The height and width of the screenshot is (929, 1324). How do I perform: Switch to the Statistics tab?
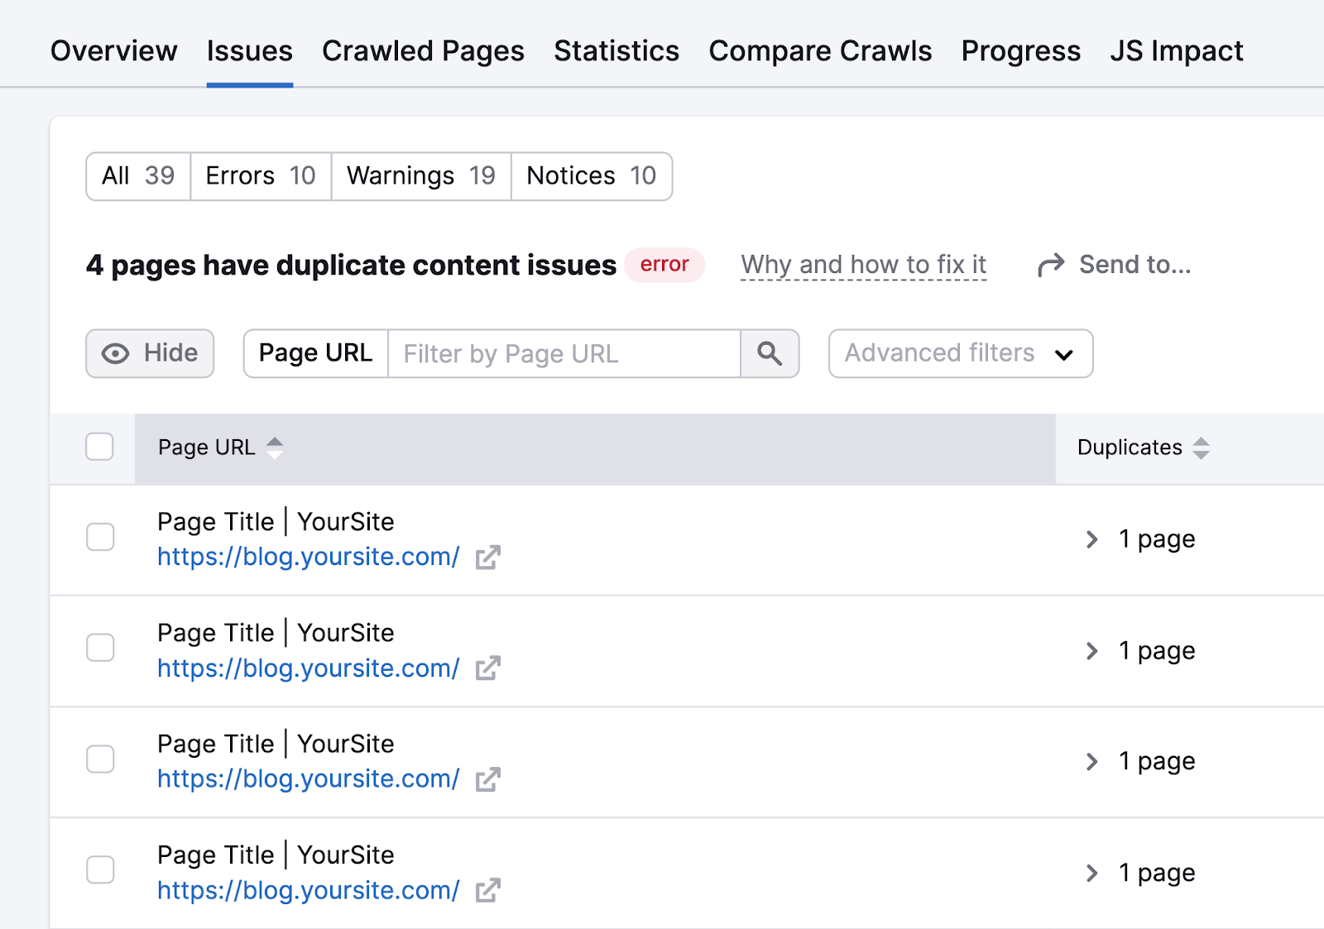point(616,50)
